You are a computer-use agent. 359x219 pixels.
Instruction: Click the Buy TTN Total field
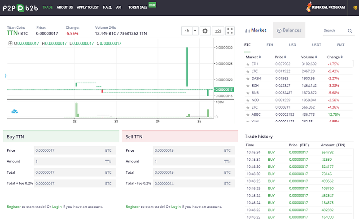(x=74, y=172)
